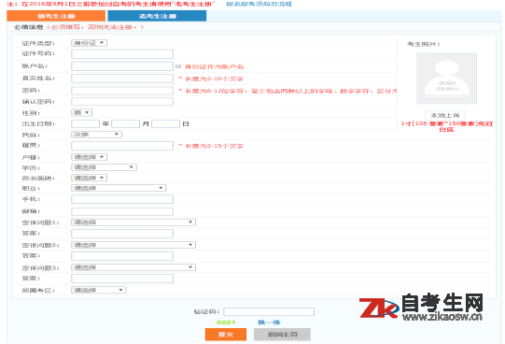Switch to the 新考生注册 tab
Viewport: 505px width, 344px height.
(56, 16)
